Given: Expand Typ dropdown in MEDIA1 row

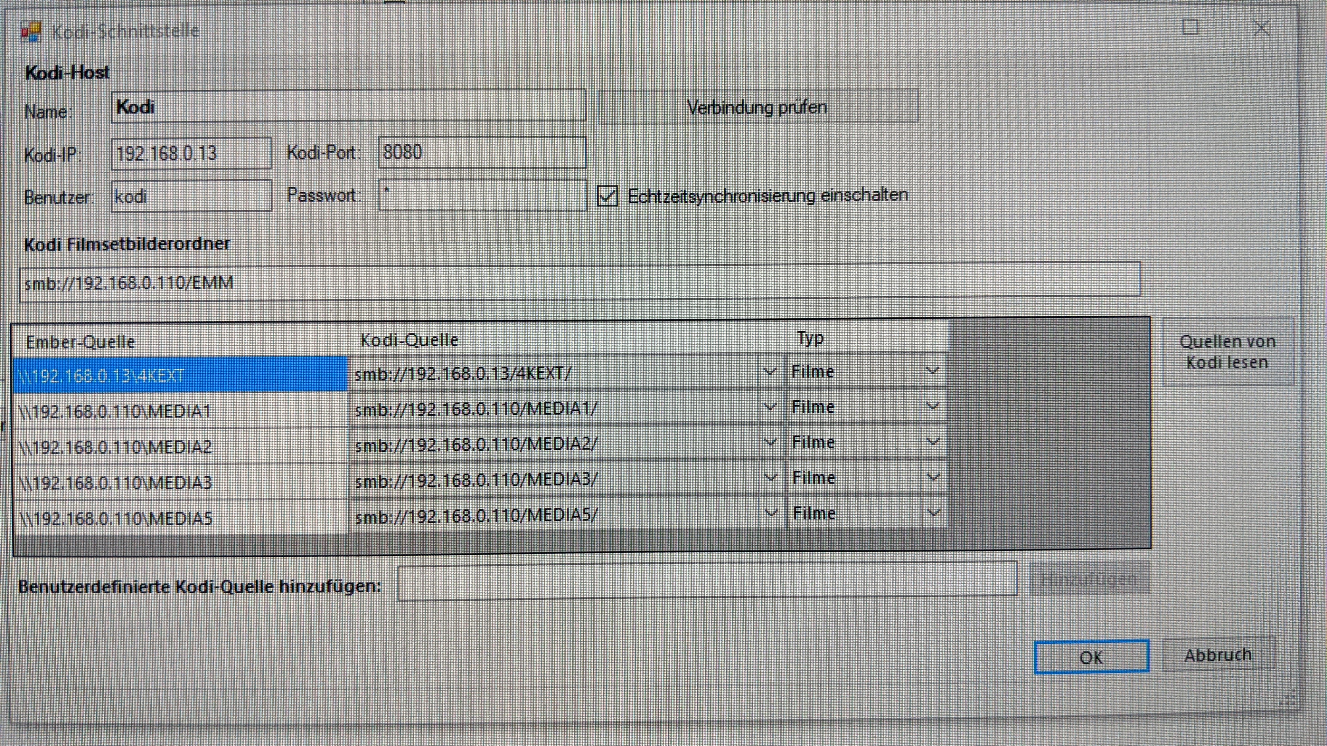Looking at the screenshot, I should click(x=932, y=406).
